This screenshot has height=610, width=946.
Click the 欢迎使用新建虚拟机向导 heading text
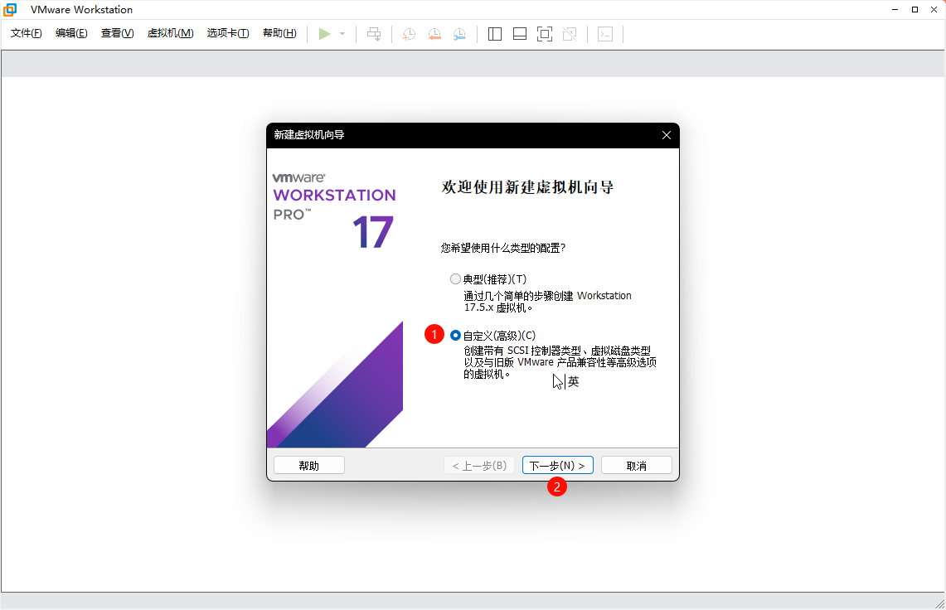click(x=527, y=187)
